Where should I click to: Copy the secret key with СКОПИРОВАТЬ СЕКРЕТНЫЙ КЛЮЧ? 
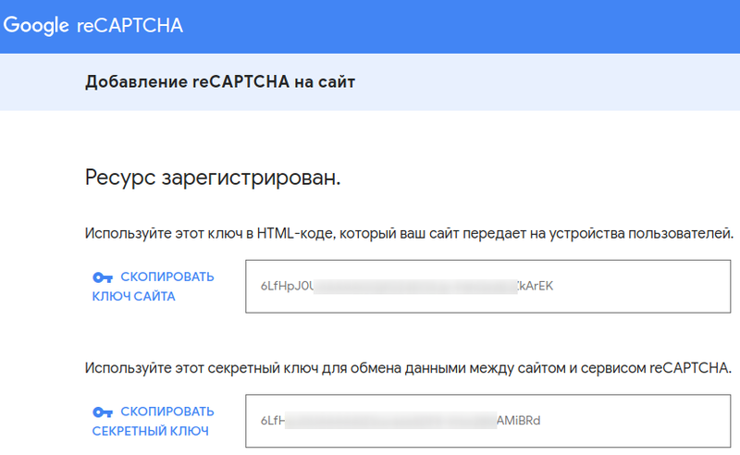pyautogui.click(x=153, y=421)
